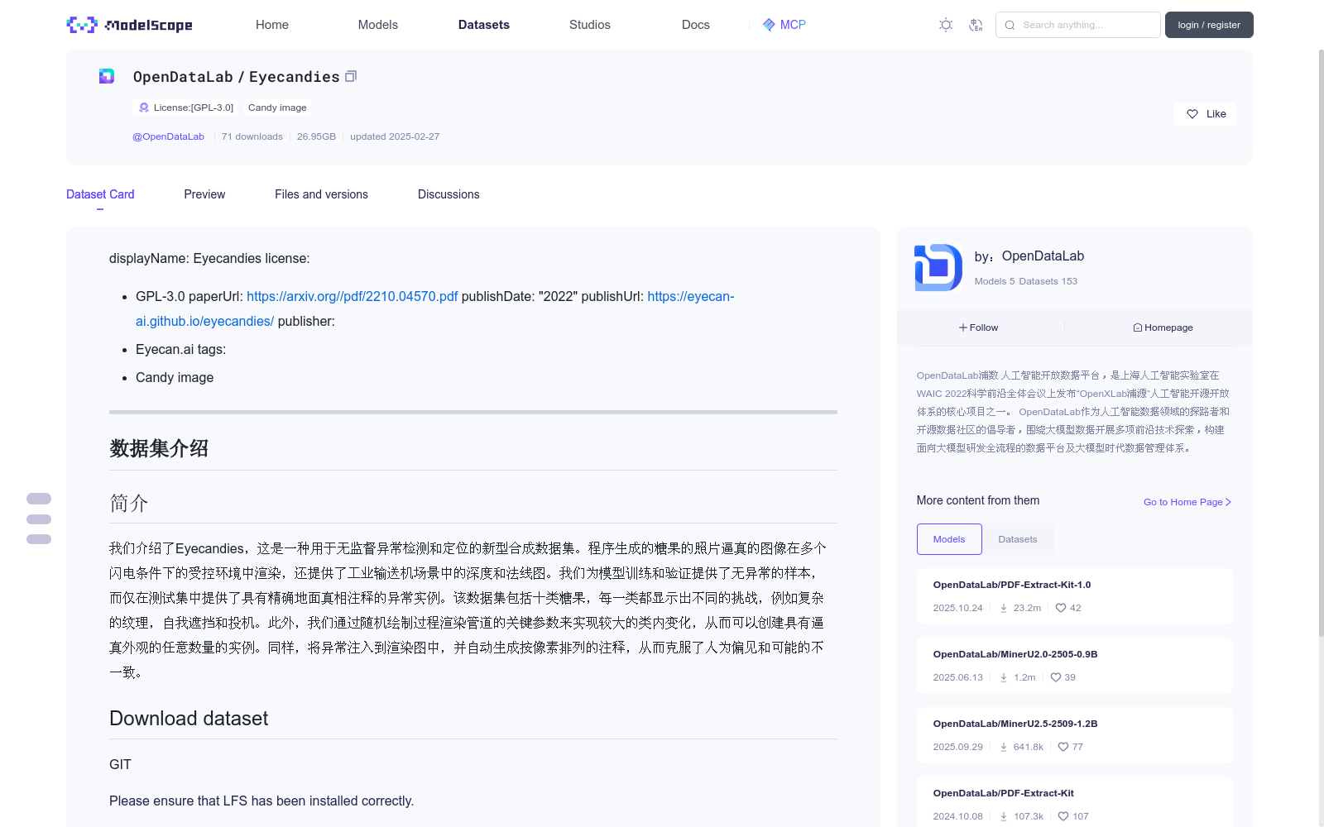Copy dataset name with copy icon
Screen dimensions: 1324x827
(x=351, y=76)
